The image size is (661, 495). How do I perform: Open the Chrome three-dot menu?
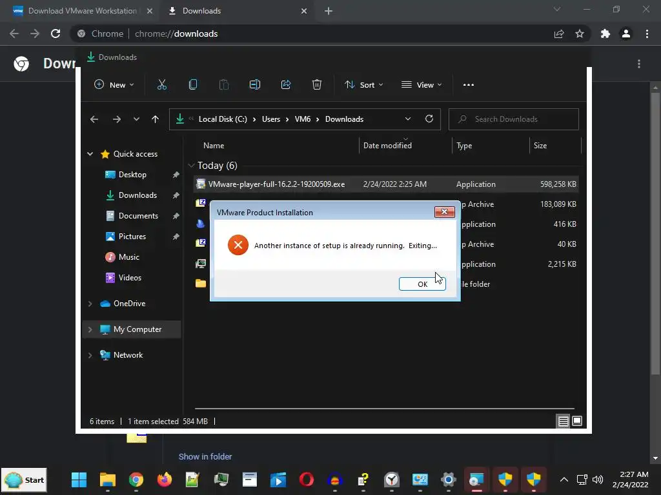(647, 34)
